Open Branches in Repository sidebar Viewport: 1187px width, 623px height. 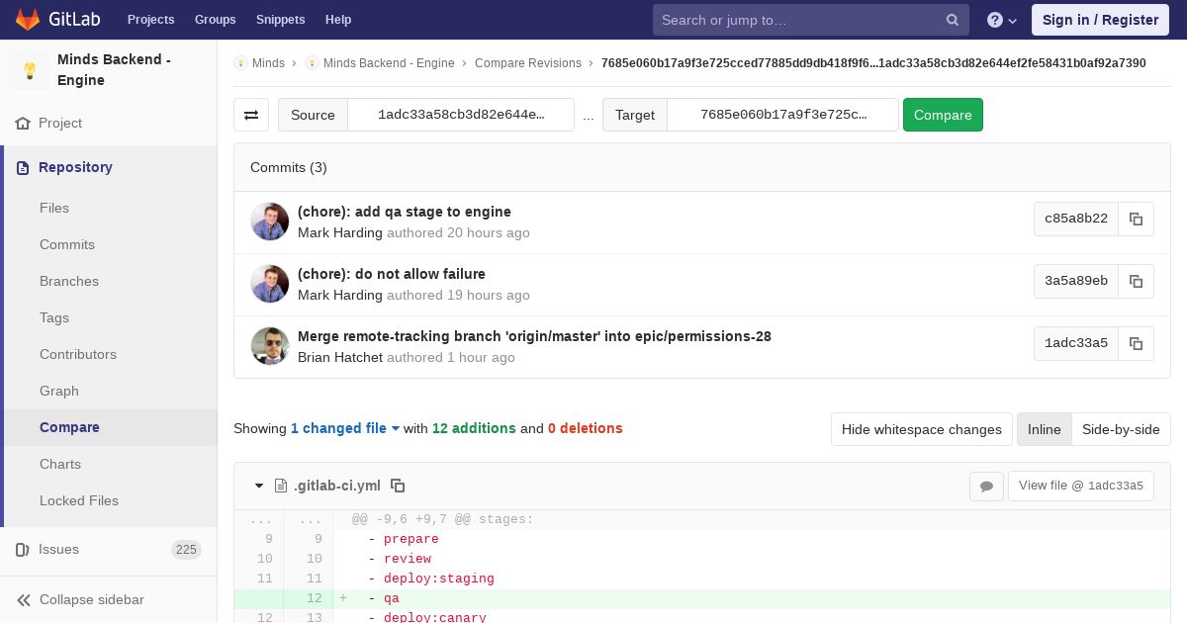tap(69, 281)
